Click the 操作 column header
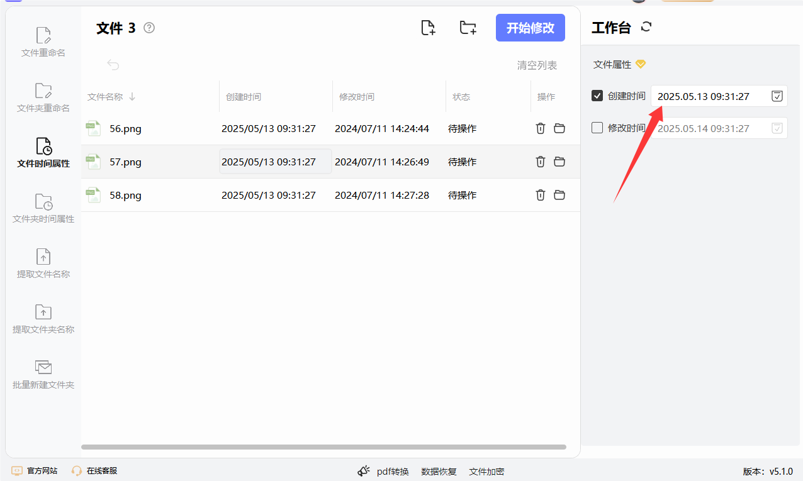Image resolution: width=803 pixels, height=481 pixels. [x=546, y=97]
